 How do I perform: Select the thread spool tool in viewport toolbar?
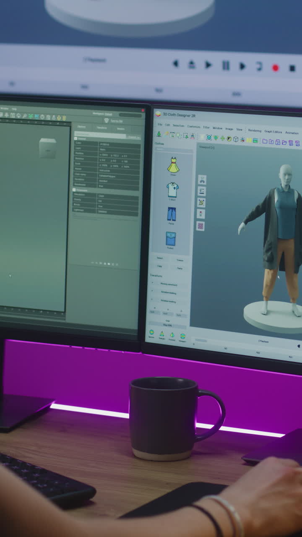pos(201,214)
